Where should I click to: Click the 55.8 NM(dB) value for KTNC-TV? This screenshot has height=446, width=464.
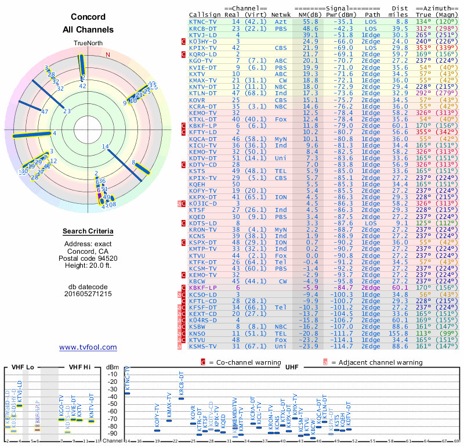310,22
